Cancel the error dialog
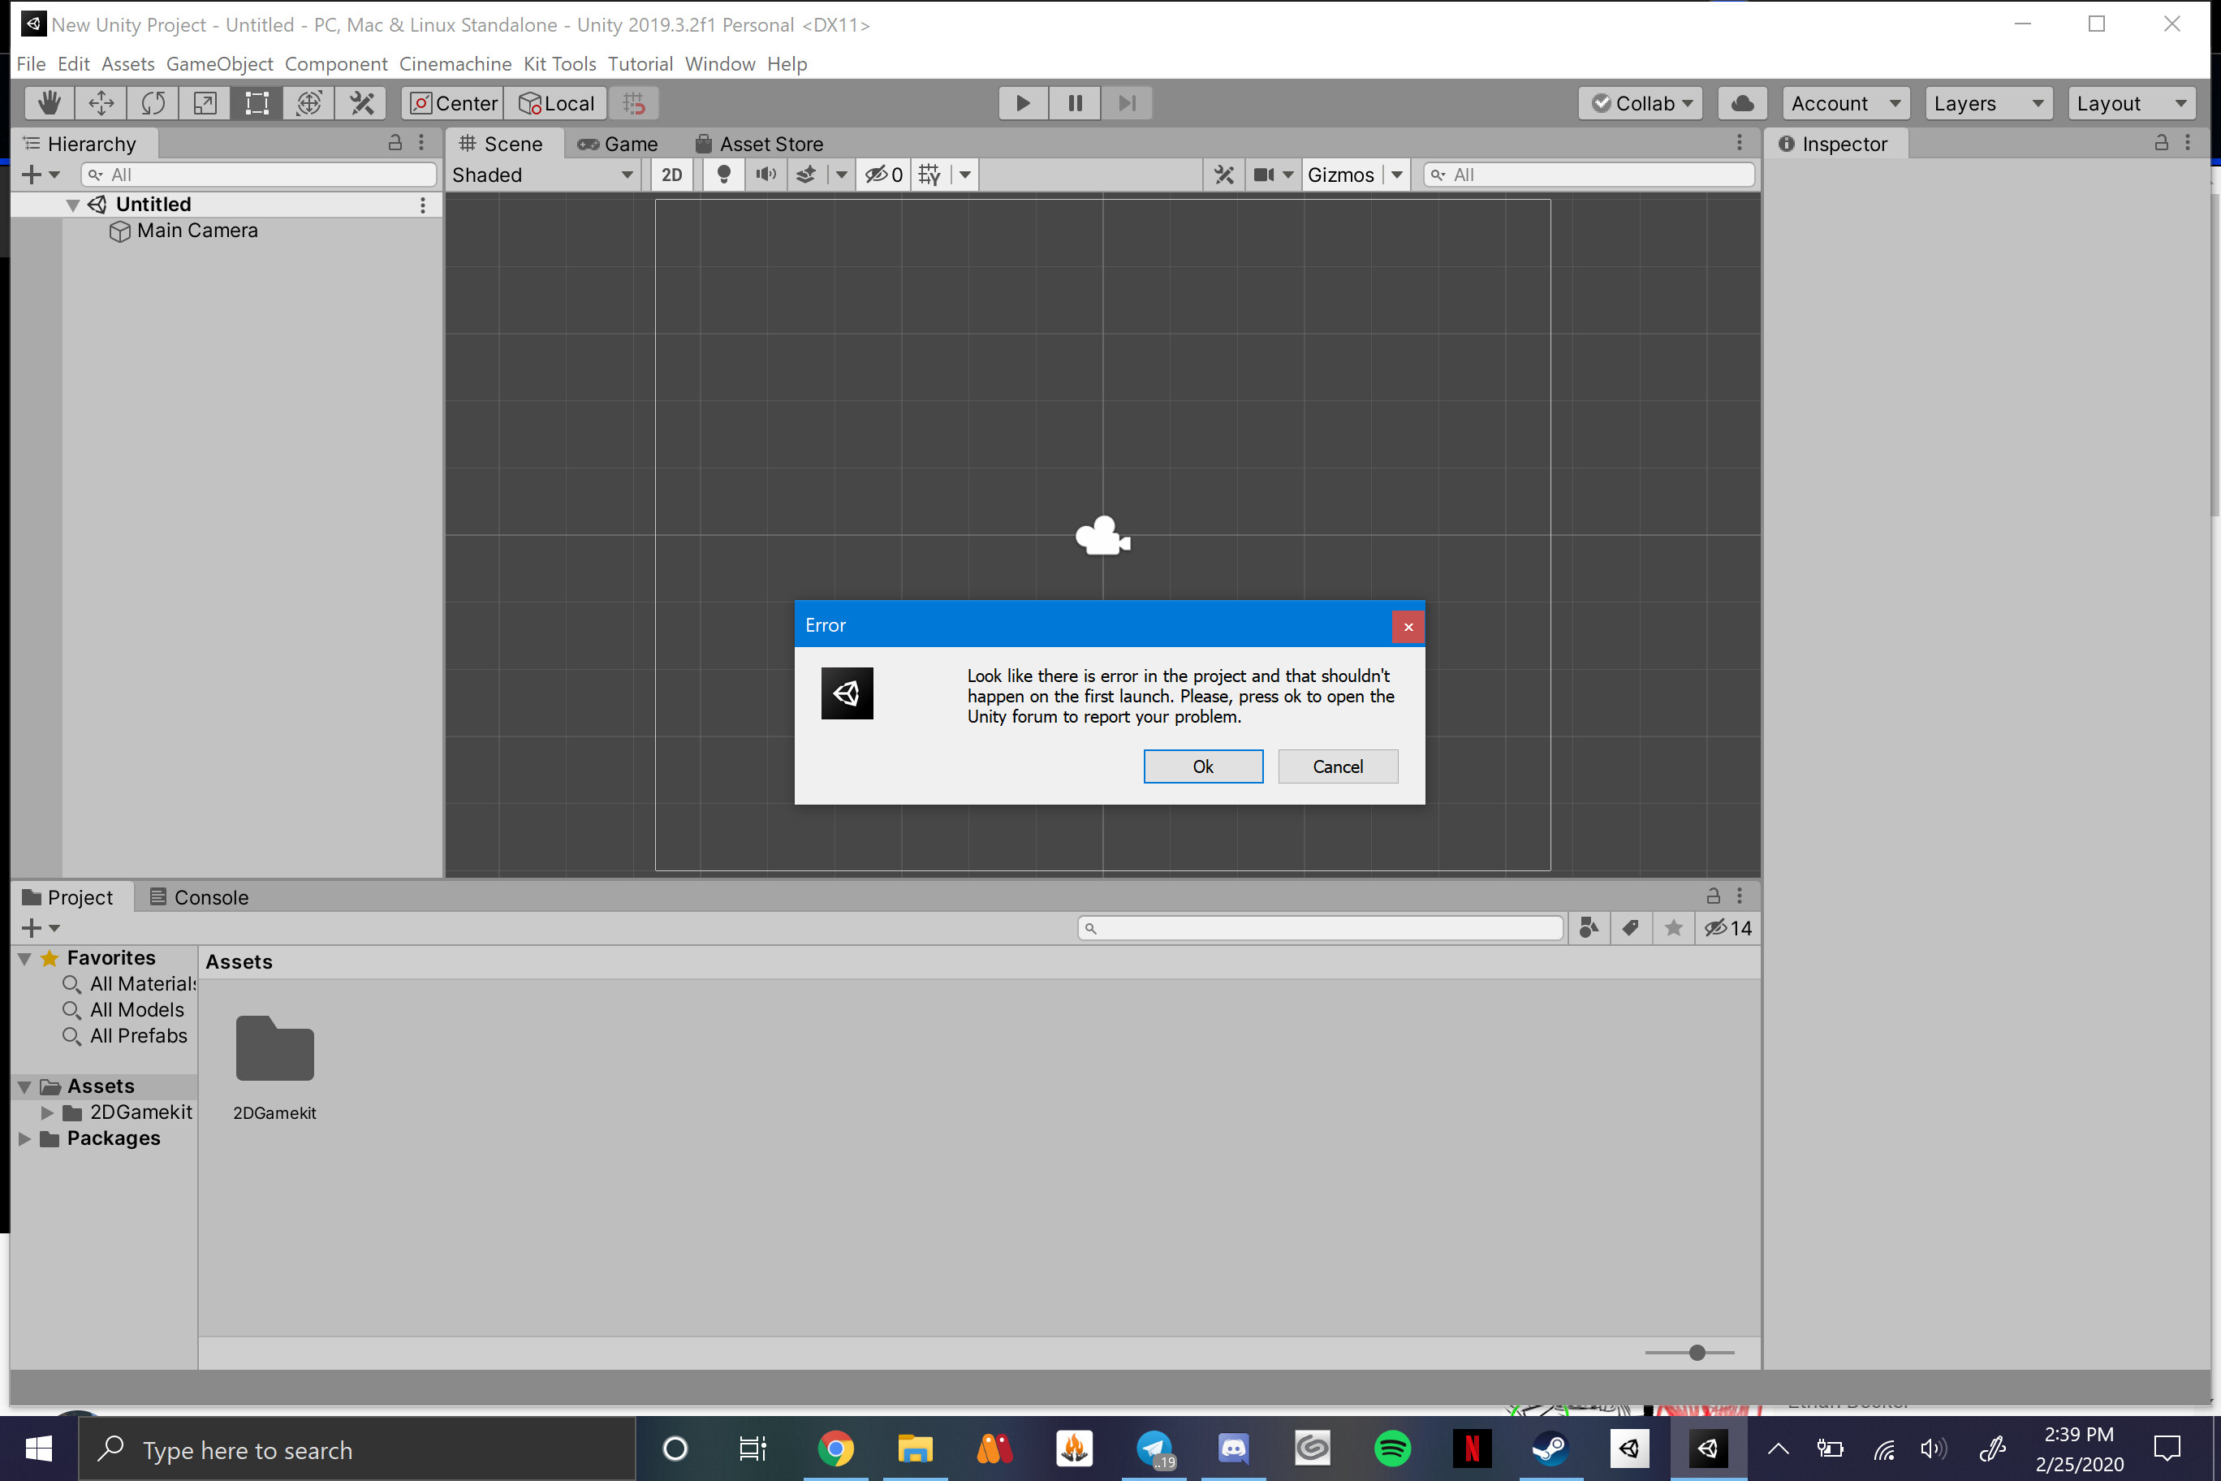This screenshot has width=2221, height=1481. click(1337, 766)
